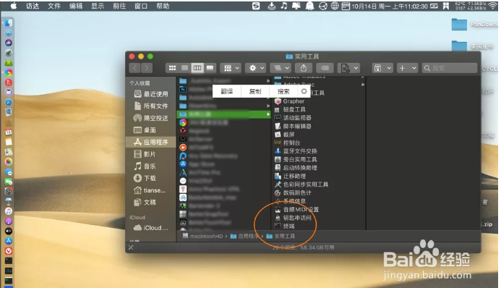The width and height of the screenshot is (501, 288).
Task: Click the Share toolbar button
Action: [304, 68]
